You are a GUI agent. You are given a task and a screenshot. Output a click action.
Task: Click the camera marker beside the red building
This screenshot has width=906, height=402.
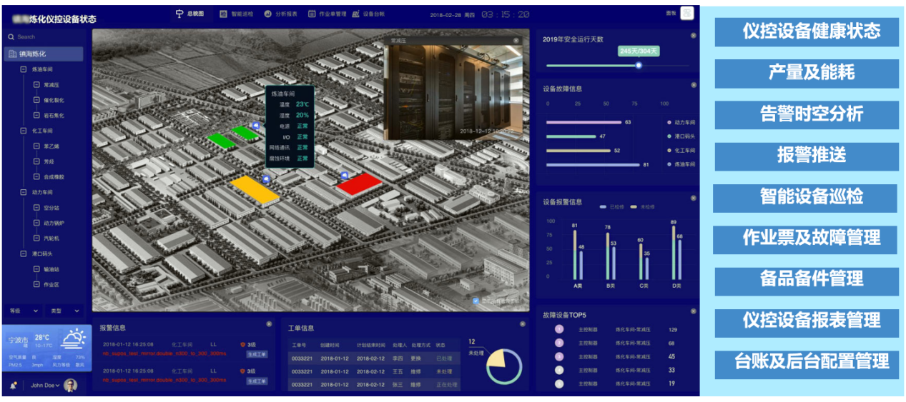pos(345,175)
